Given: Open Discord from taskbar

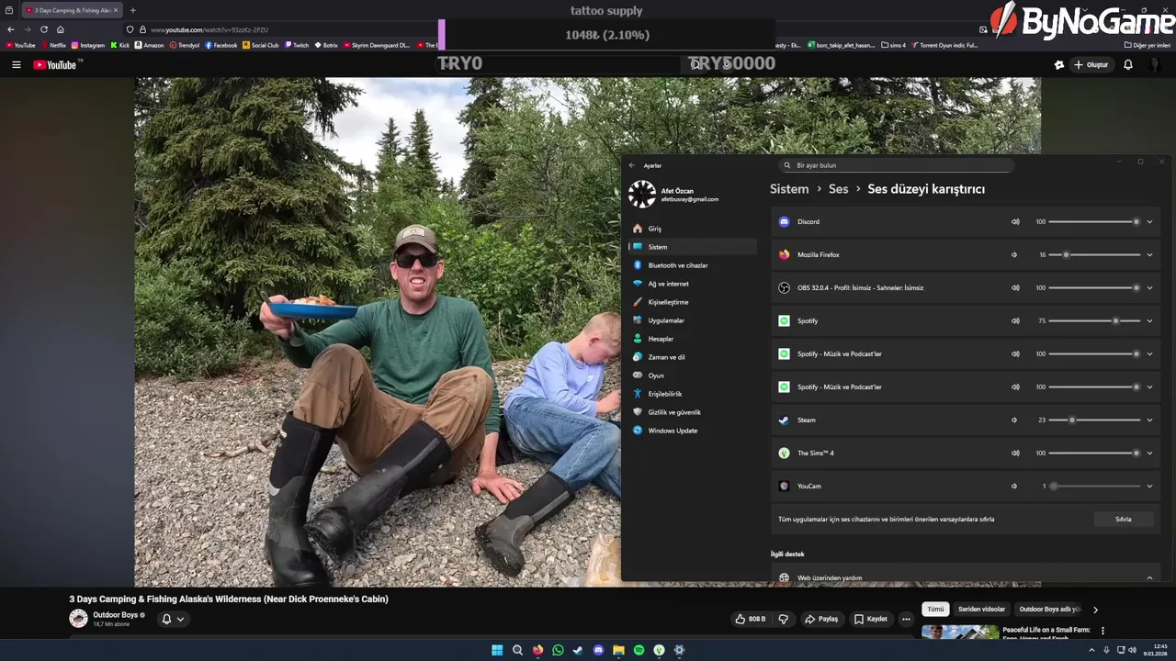Looking at the screenshot, I should tap(598, 650).
